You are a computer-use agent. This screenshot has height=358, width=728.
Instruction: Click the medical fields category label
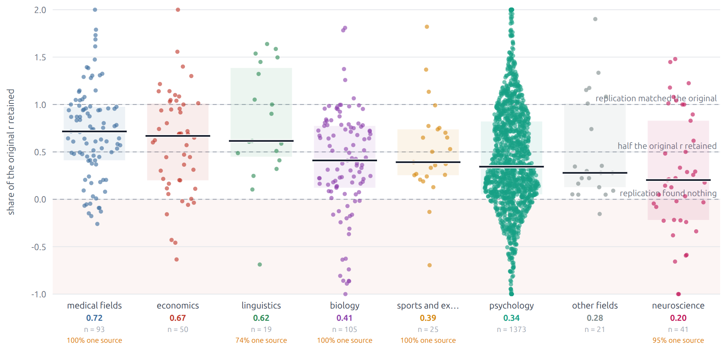pyautogui.click(x=94, y=306)
